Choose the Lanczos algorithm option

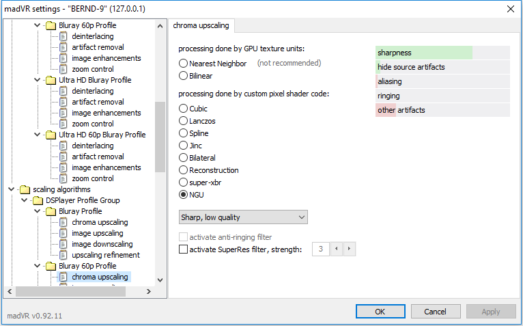click(183, 120)
